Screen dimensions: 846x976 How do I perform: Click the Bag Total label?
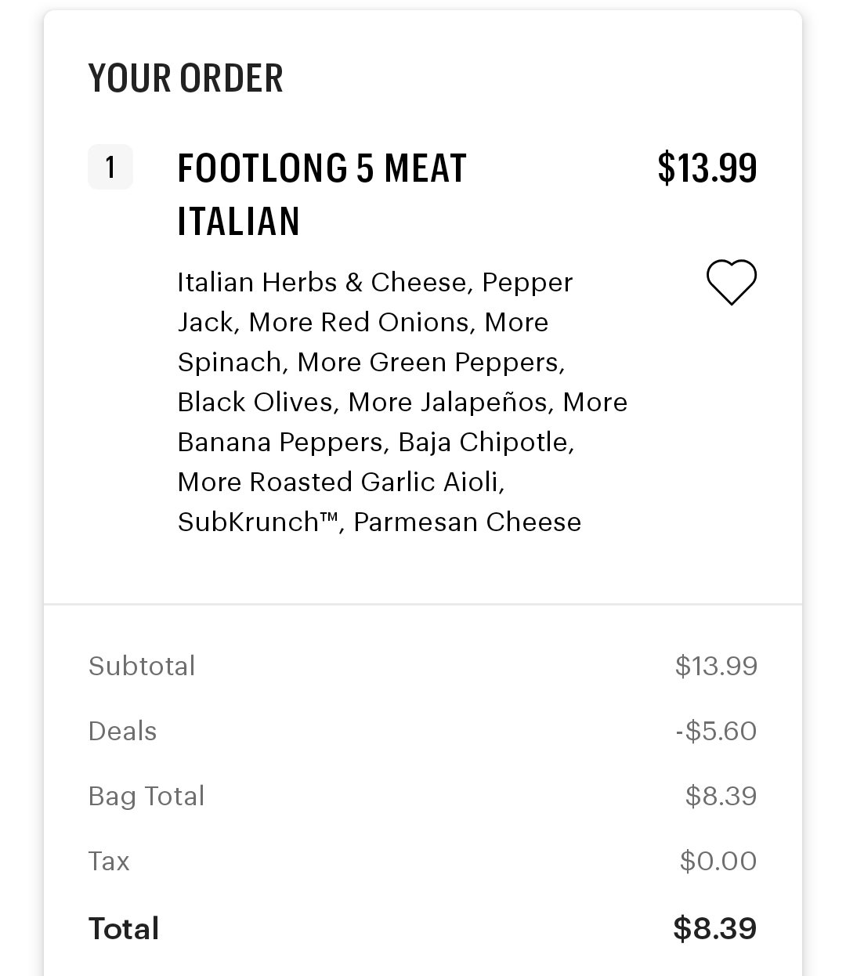(x=146, y=796)
